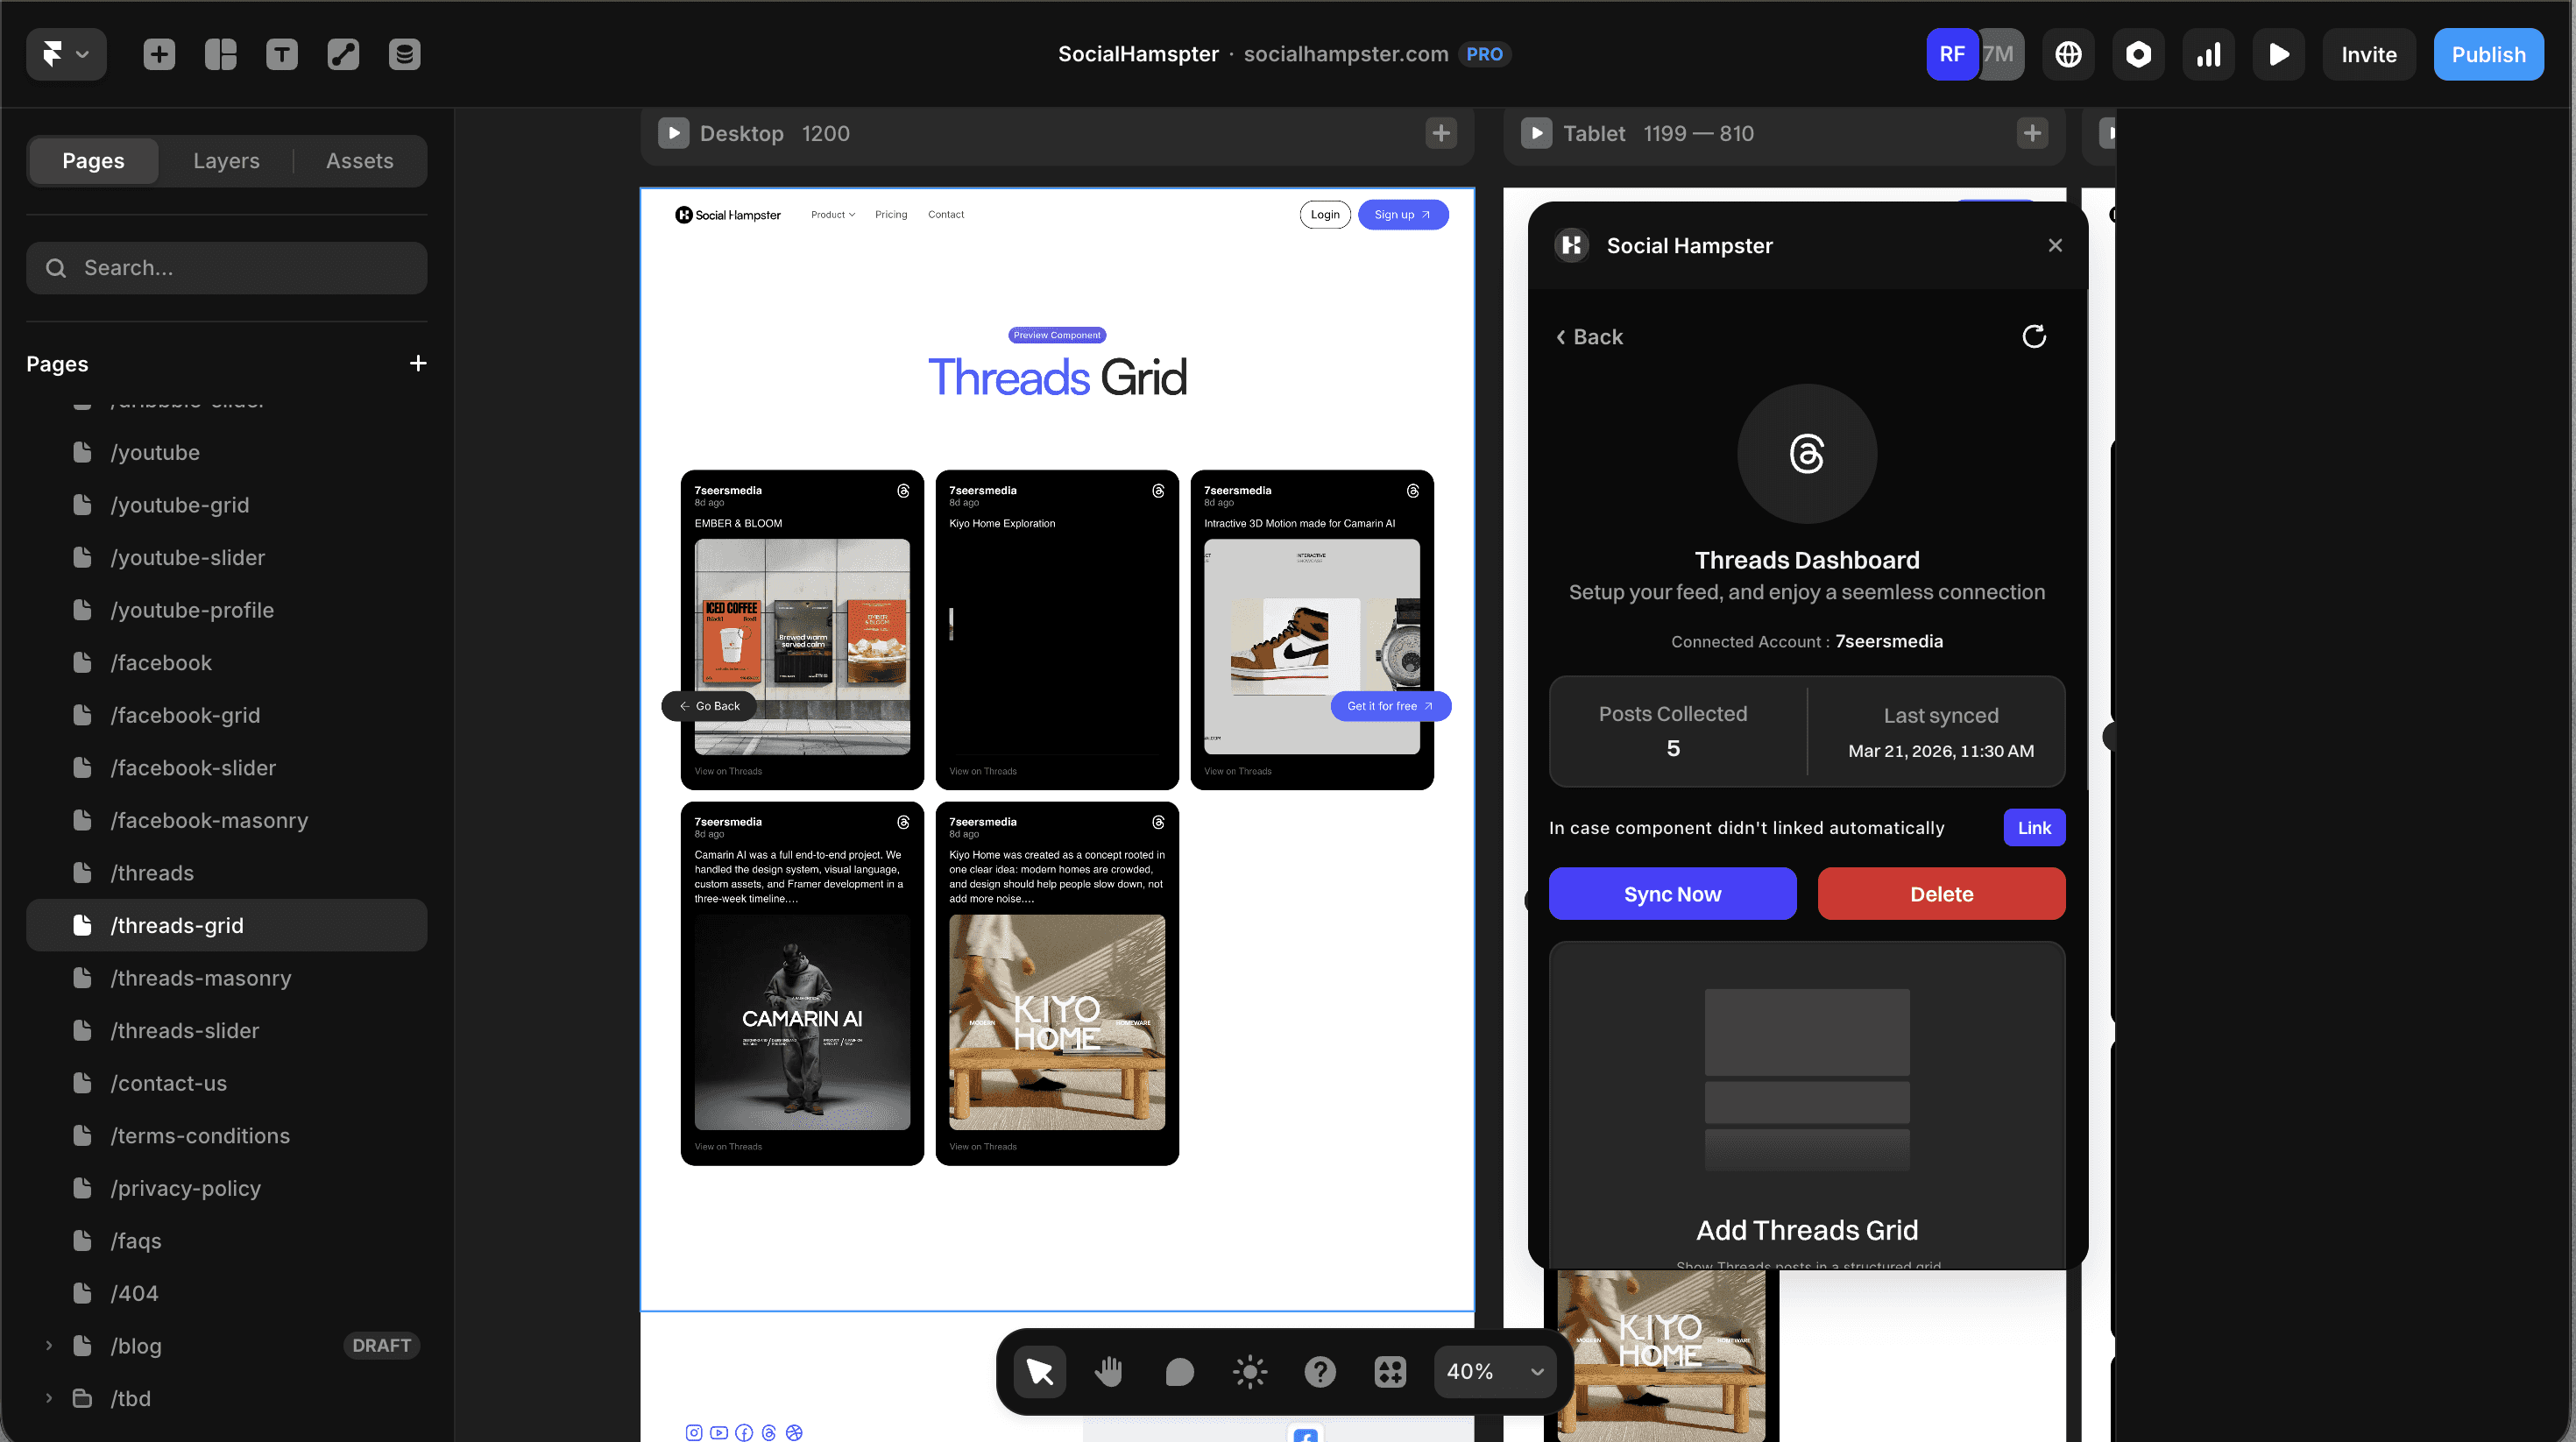Select the Hand pan tool in bottom toolbar
2576x1442 pixels.
click(x=1108, y=1371)
